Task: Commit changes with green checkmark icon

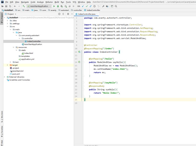Action: [87, 6]
